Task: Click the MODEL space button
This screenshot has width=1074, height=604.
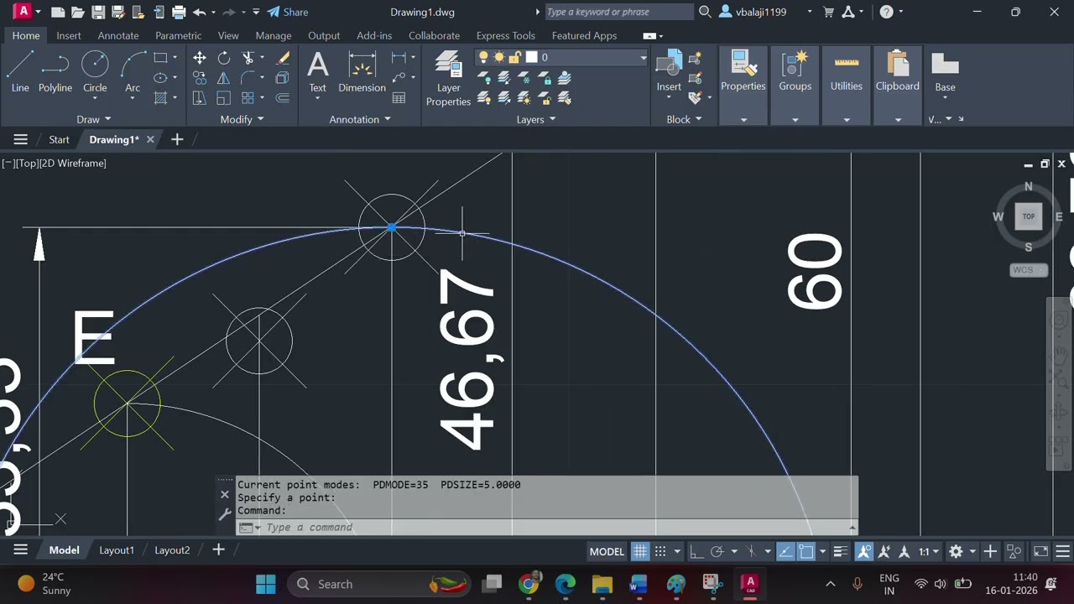Action: (607, 551)
